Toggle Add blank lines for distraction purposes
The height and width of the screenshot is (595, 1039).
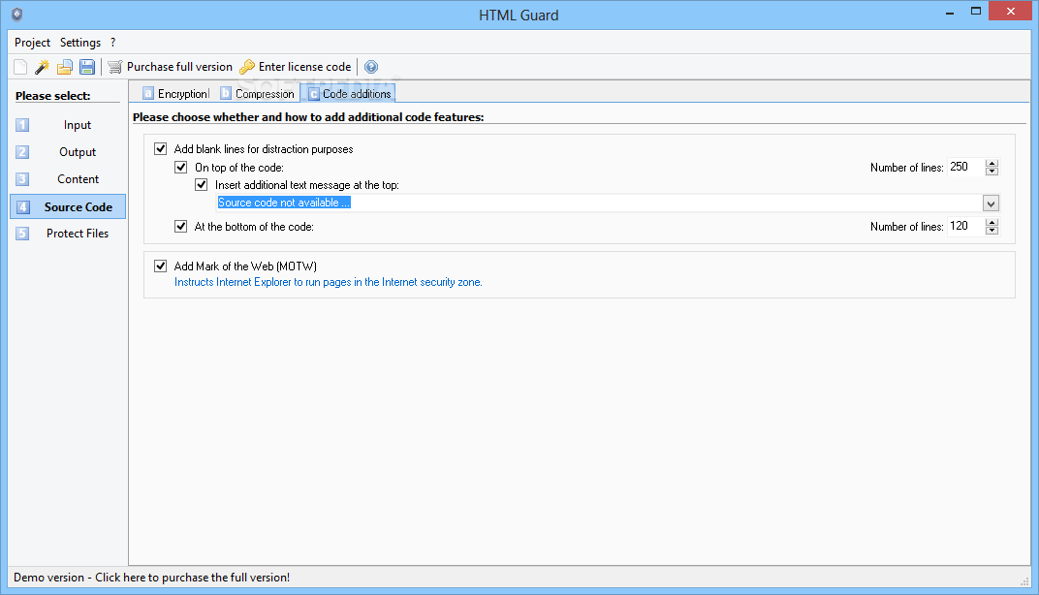tap(160, 148)
